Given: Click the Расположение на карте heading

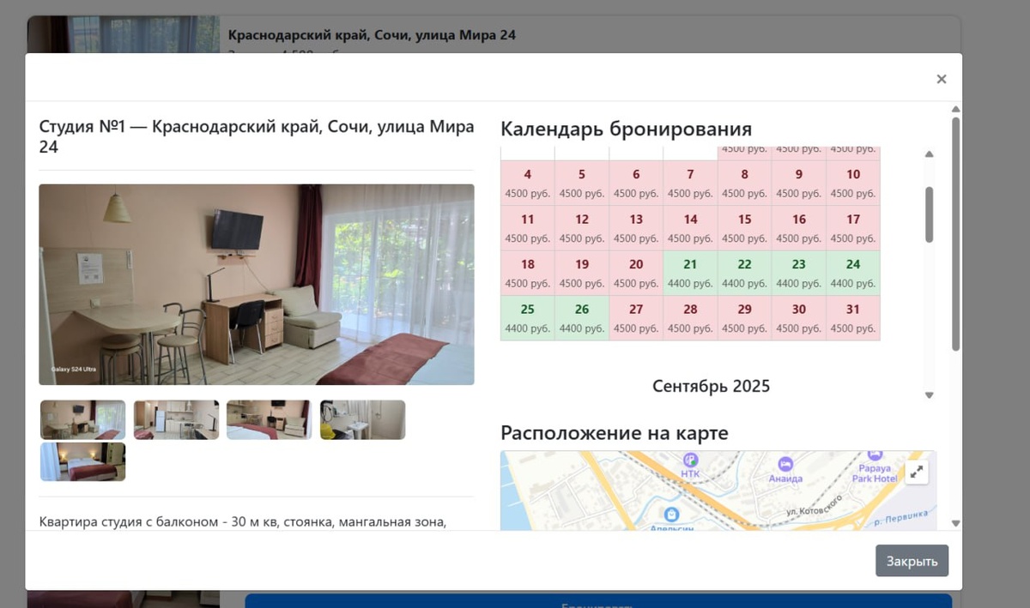Looking at the screenshot, I should point(615,433).
